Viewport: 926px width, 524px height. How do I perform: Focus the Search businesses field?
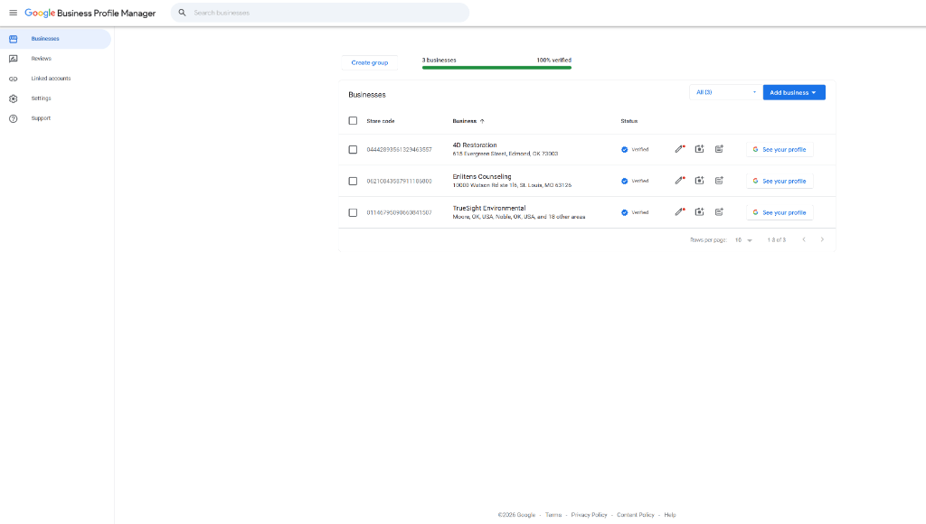[x=319, y=13]
